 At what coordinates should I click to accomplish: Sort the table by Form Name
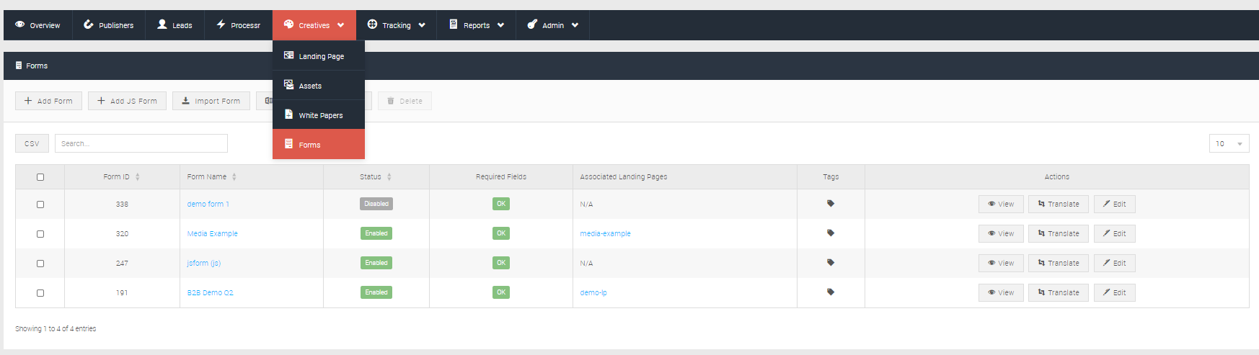pyautogui.click(x=252, y=176)
